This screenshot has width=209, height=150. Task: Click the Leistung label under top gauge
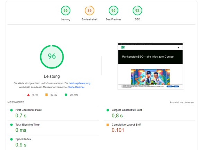coord(65,19)
